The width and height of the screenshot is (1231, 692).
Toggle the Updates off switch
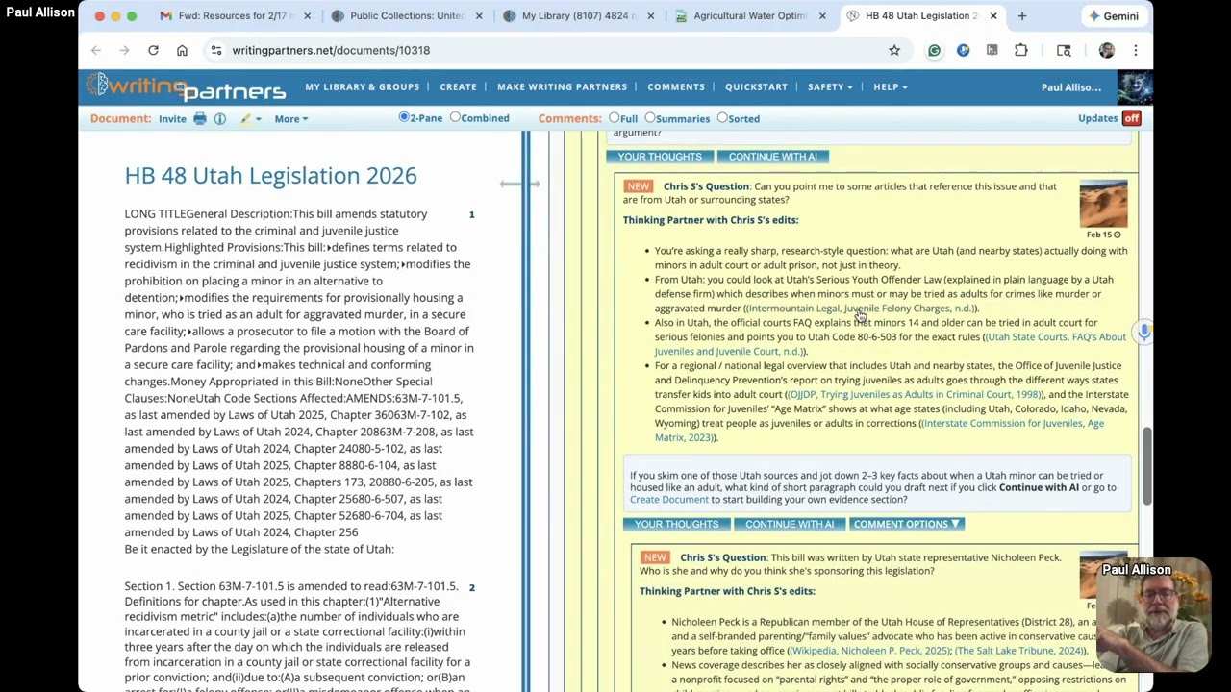(x=1131, y=118)
